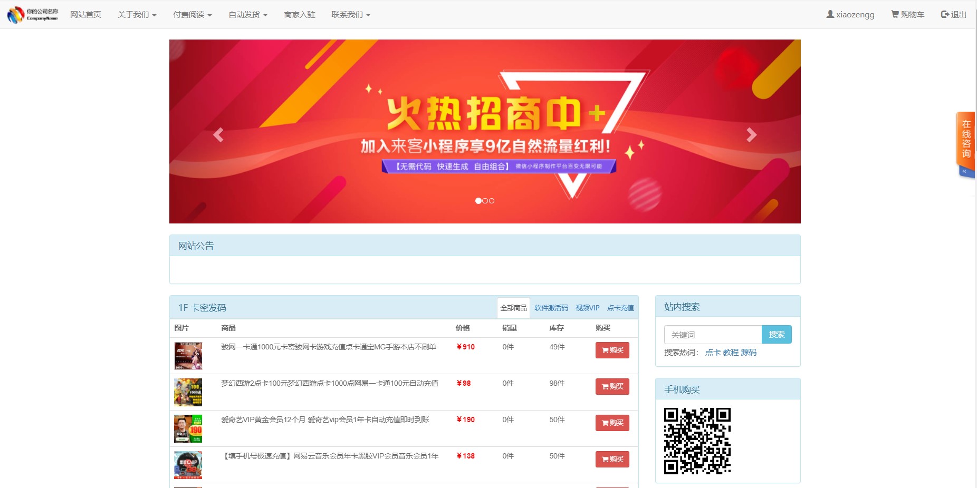The height and width of the screenshot is (488, 977).
Task: Open the 付费阅读 dropdown
Action: click(193, 14)
